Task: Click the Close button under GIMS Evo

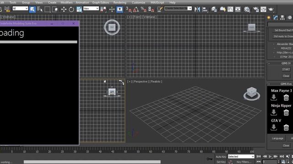Action: pyautogui.click(x=286, y=145)
